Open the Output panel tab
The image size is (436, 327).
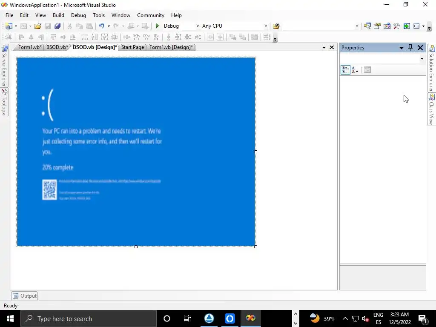click(x=25, y=296)
